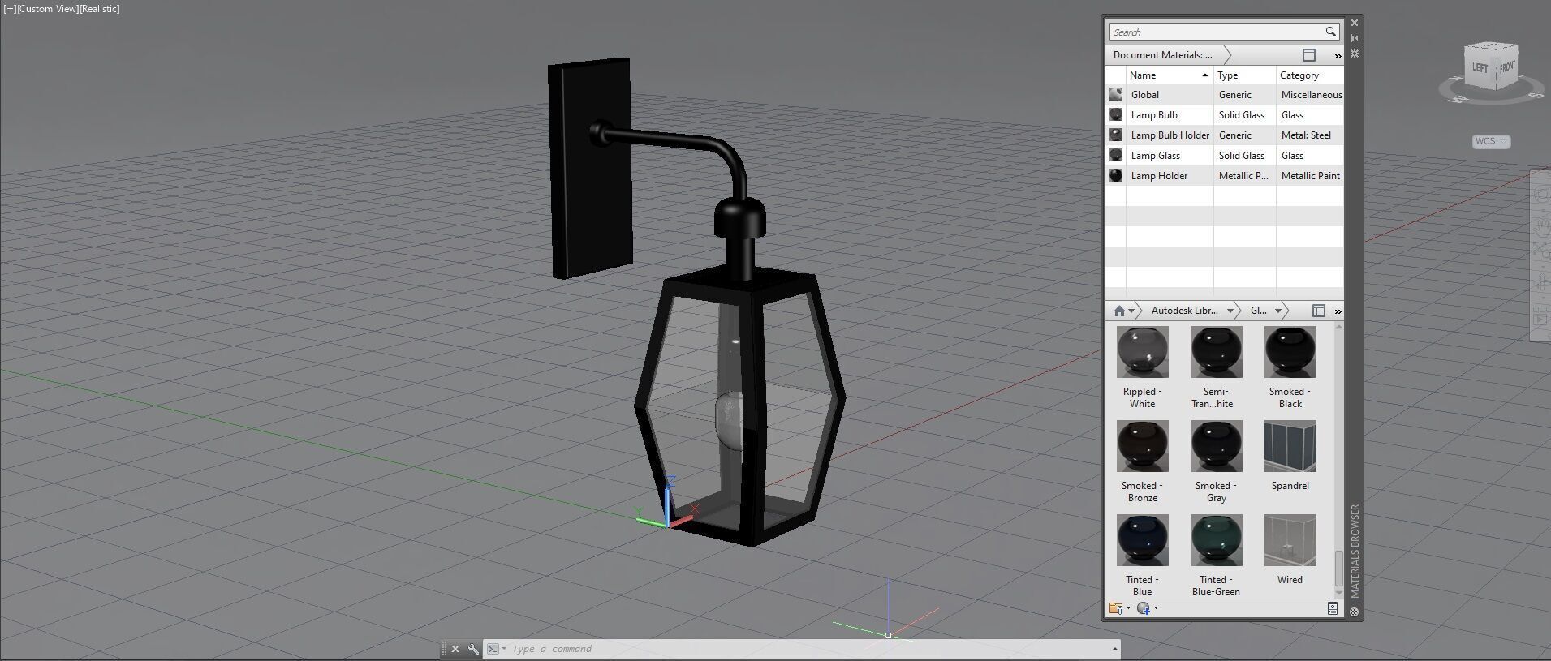Open the manage library folder menu

[x=1119, y=608]
